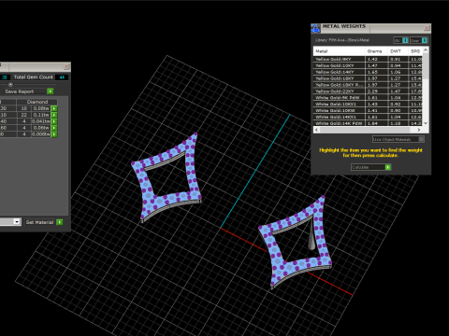
Task: Click right arrow of metal table horizontal scrollbar
Action: pyautogui.click(x=419, y=130)
